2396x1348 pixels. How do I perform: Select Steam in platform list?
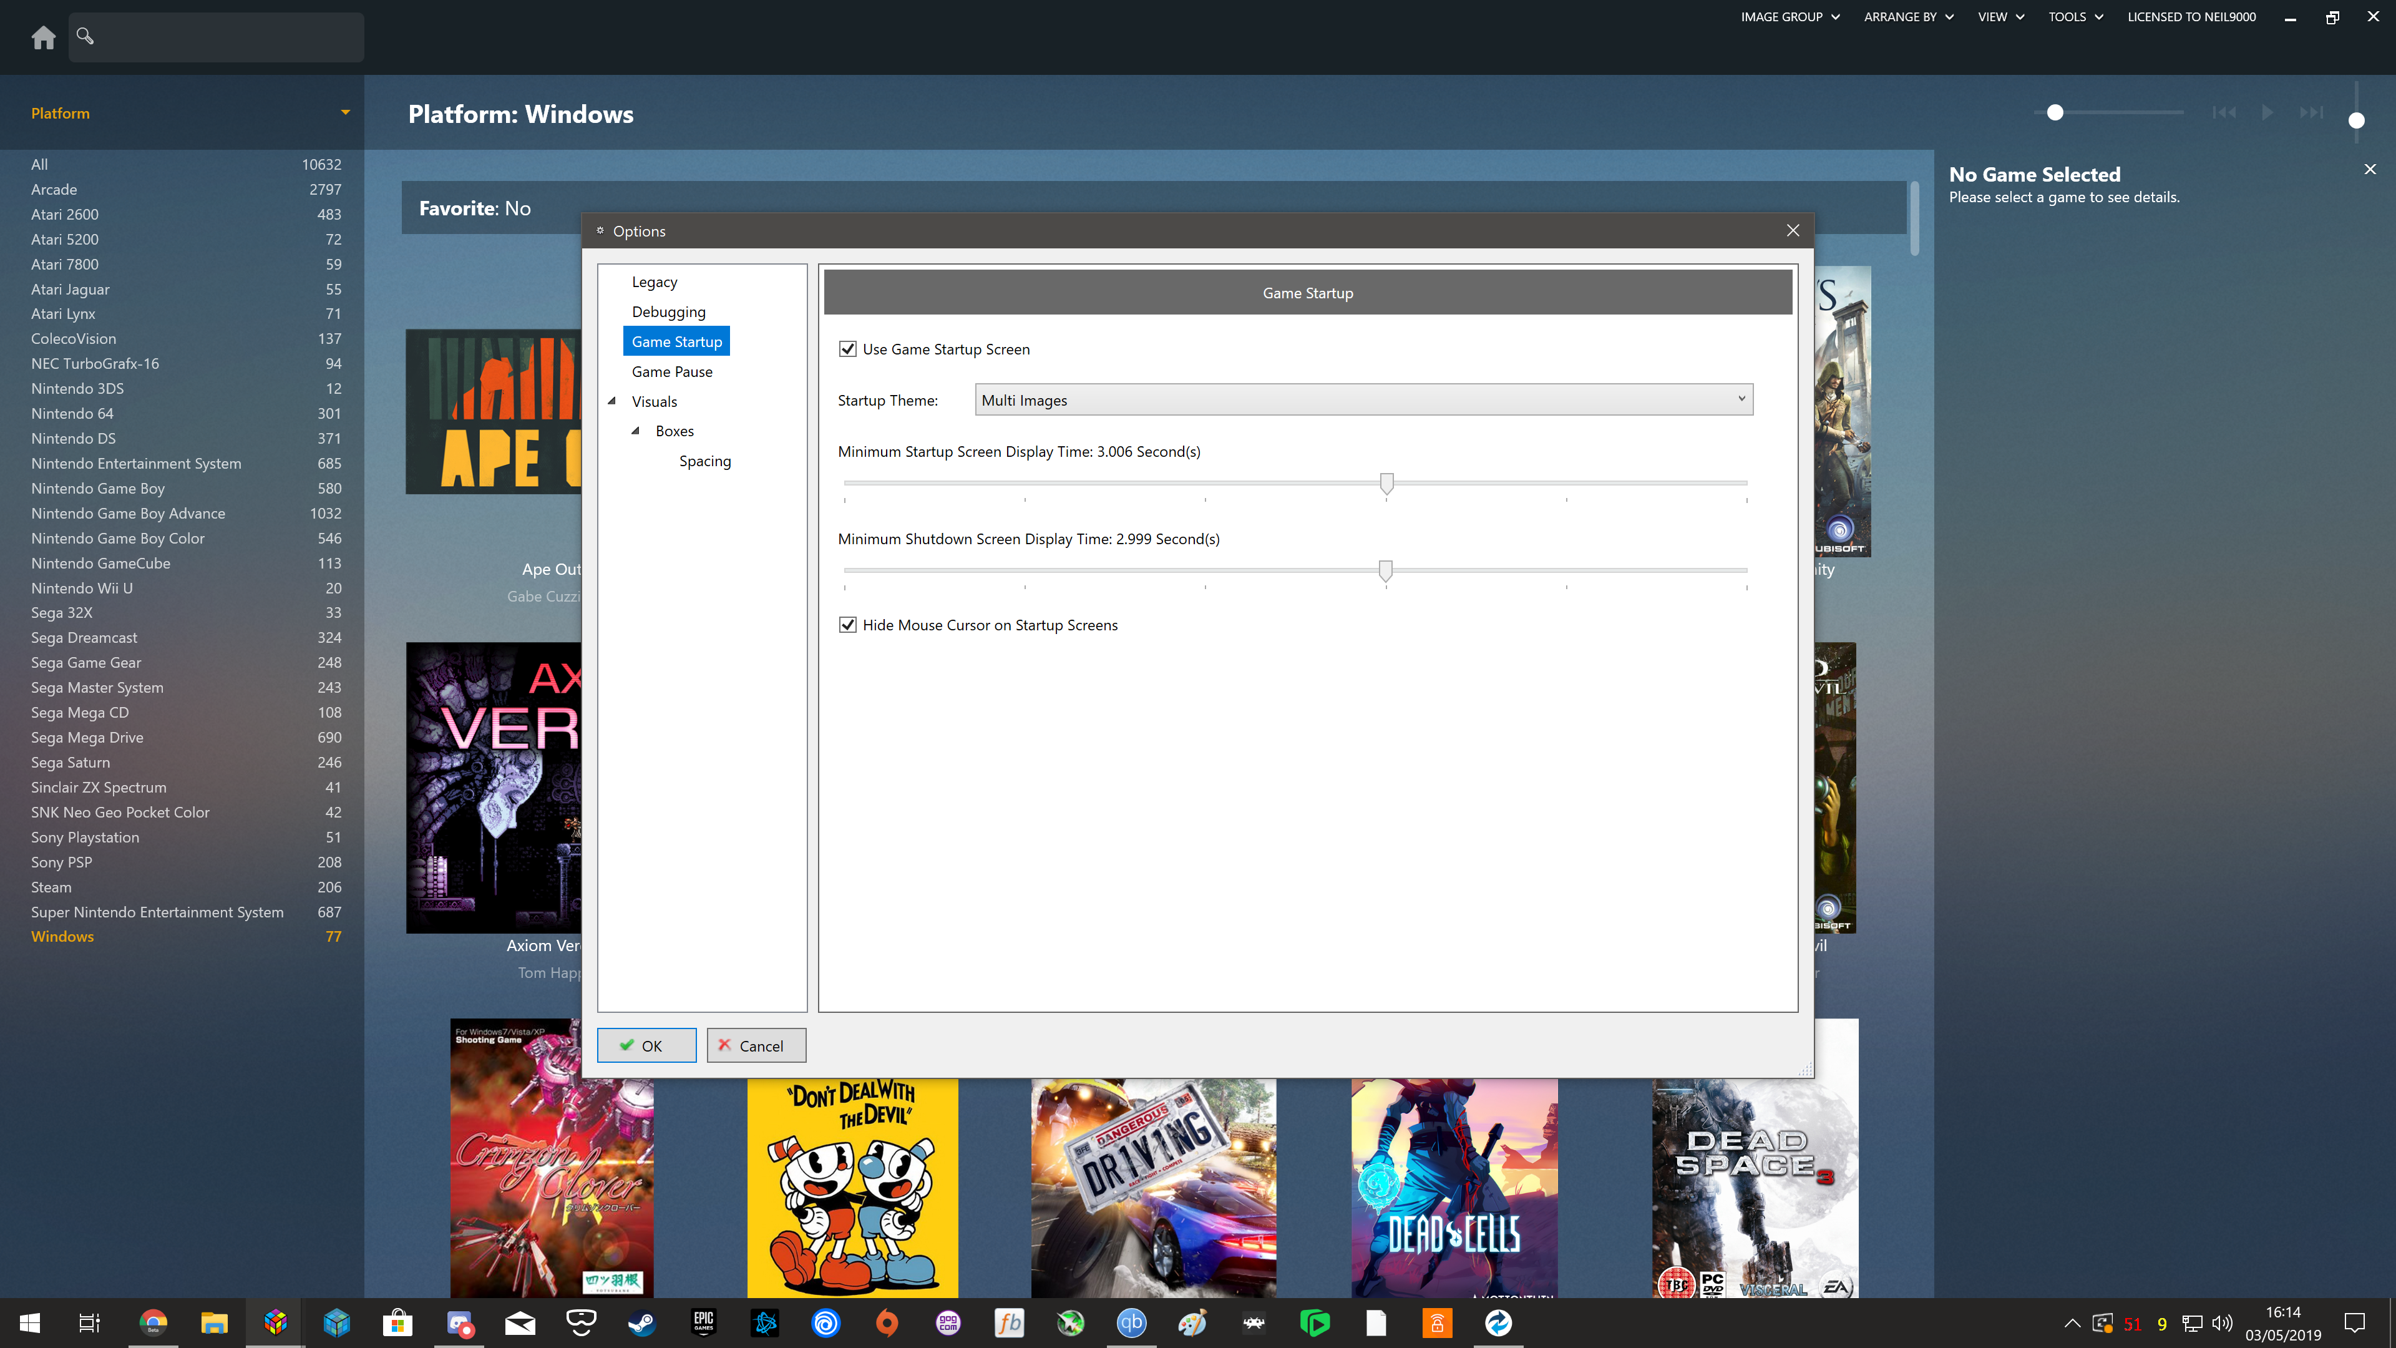point(186,887)
